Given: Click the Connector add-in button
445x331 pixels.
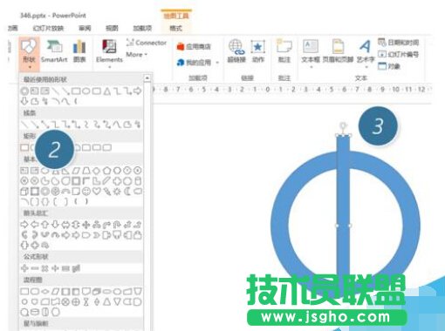Looking at the screenshot, I should tap(147, 43).
